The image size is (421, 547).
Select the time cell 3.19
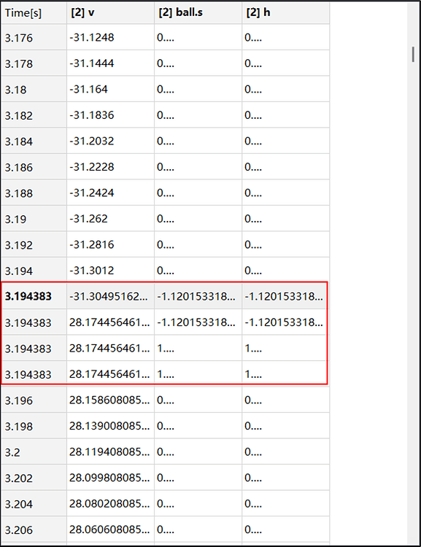click(34, 218)
